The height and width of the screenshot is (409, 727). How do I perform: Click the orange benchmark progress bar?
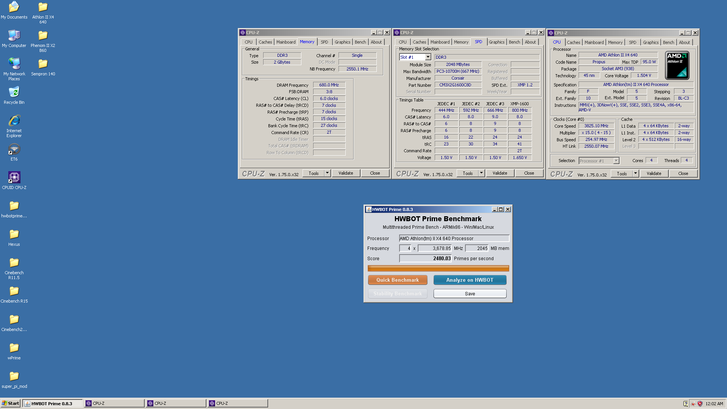438,269
